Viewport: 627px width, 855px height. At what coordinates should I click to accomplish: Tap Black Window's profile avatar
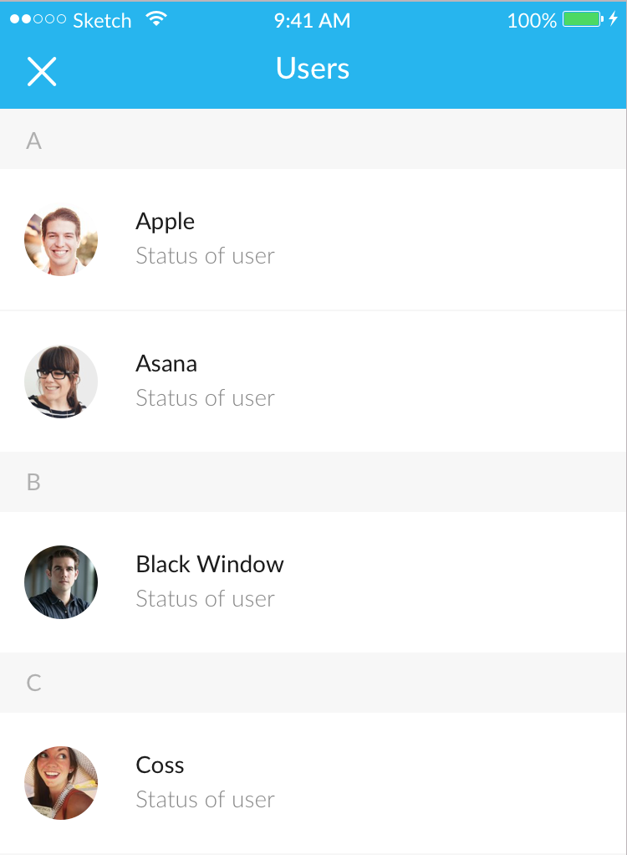[x=61, y=581]
